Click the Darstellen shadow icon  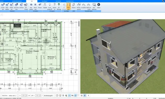31,6
